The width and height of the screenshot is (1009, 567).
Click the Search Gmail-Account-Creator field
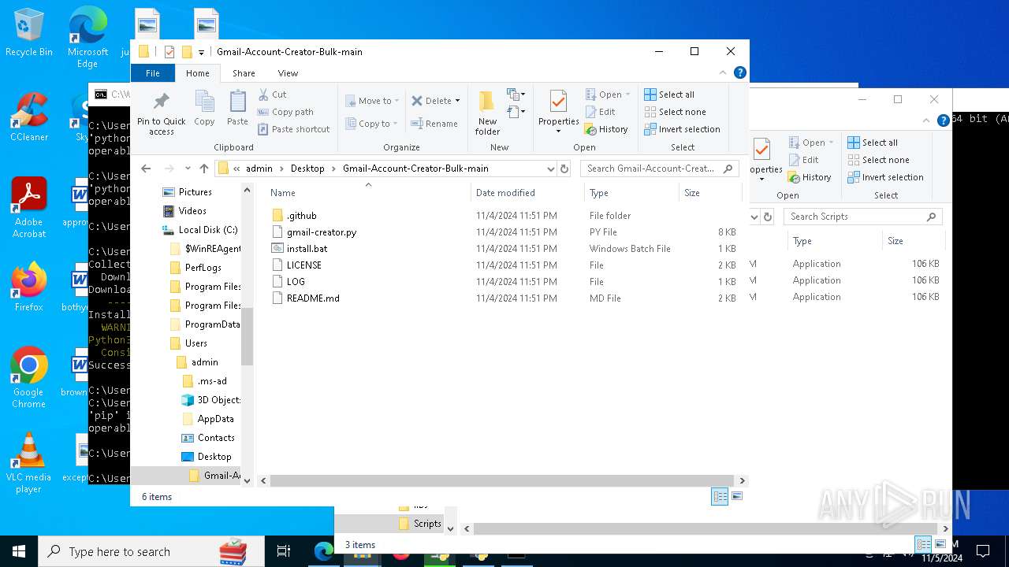660,169
